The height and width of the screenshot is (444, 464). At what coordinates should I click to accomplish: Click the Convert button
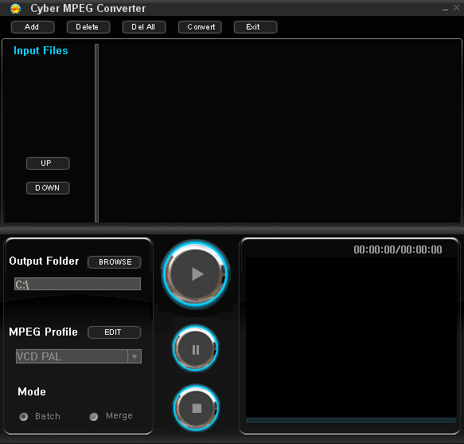(x=200, y=27)
